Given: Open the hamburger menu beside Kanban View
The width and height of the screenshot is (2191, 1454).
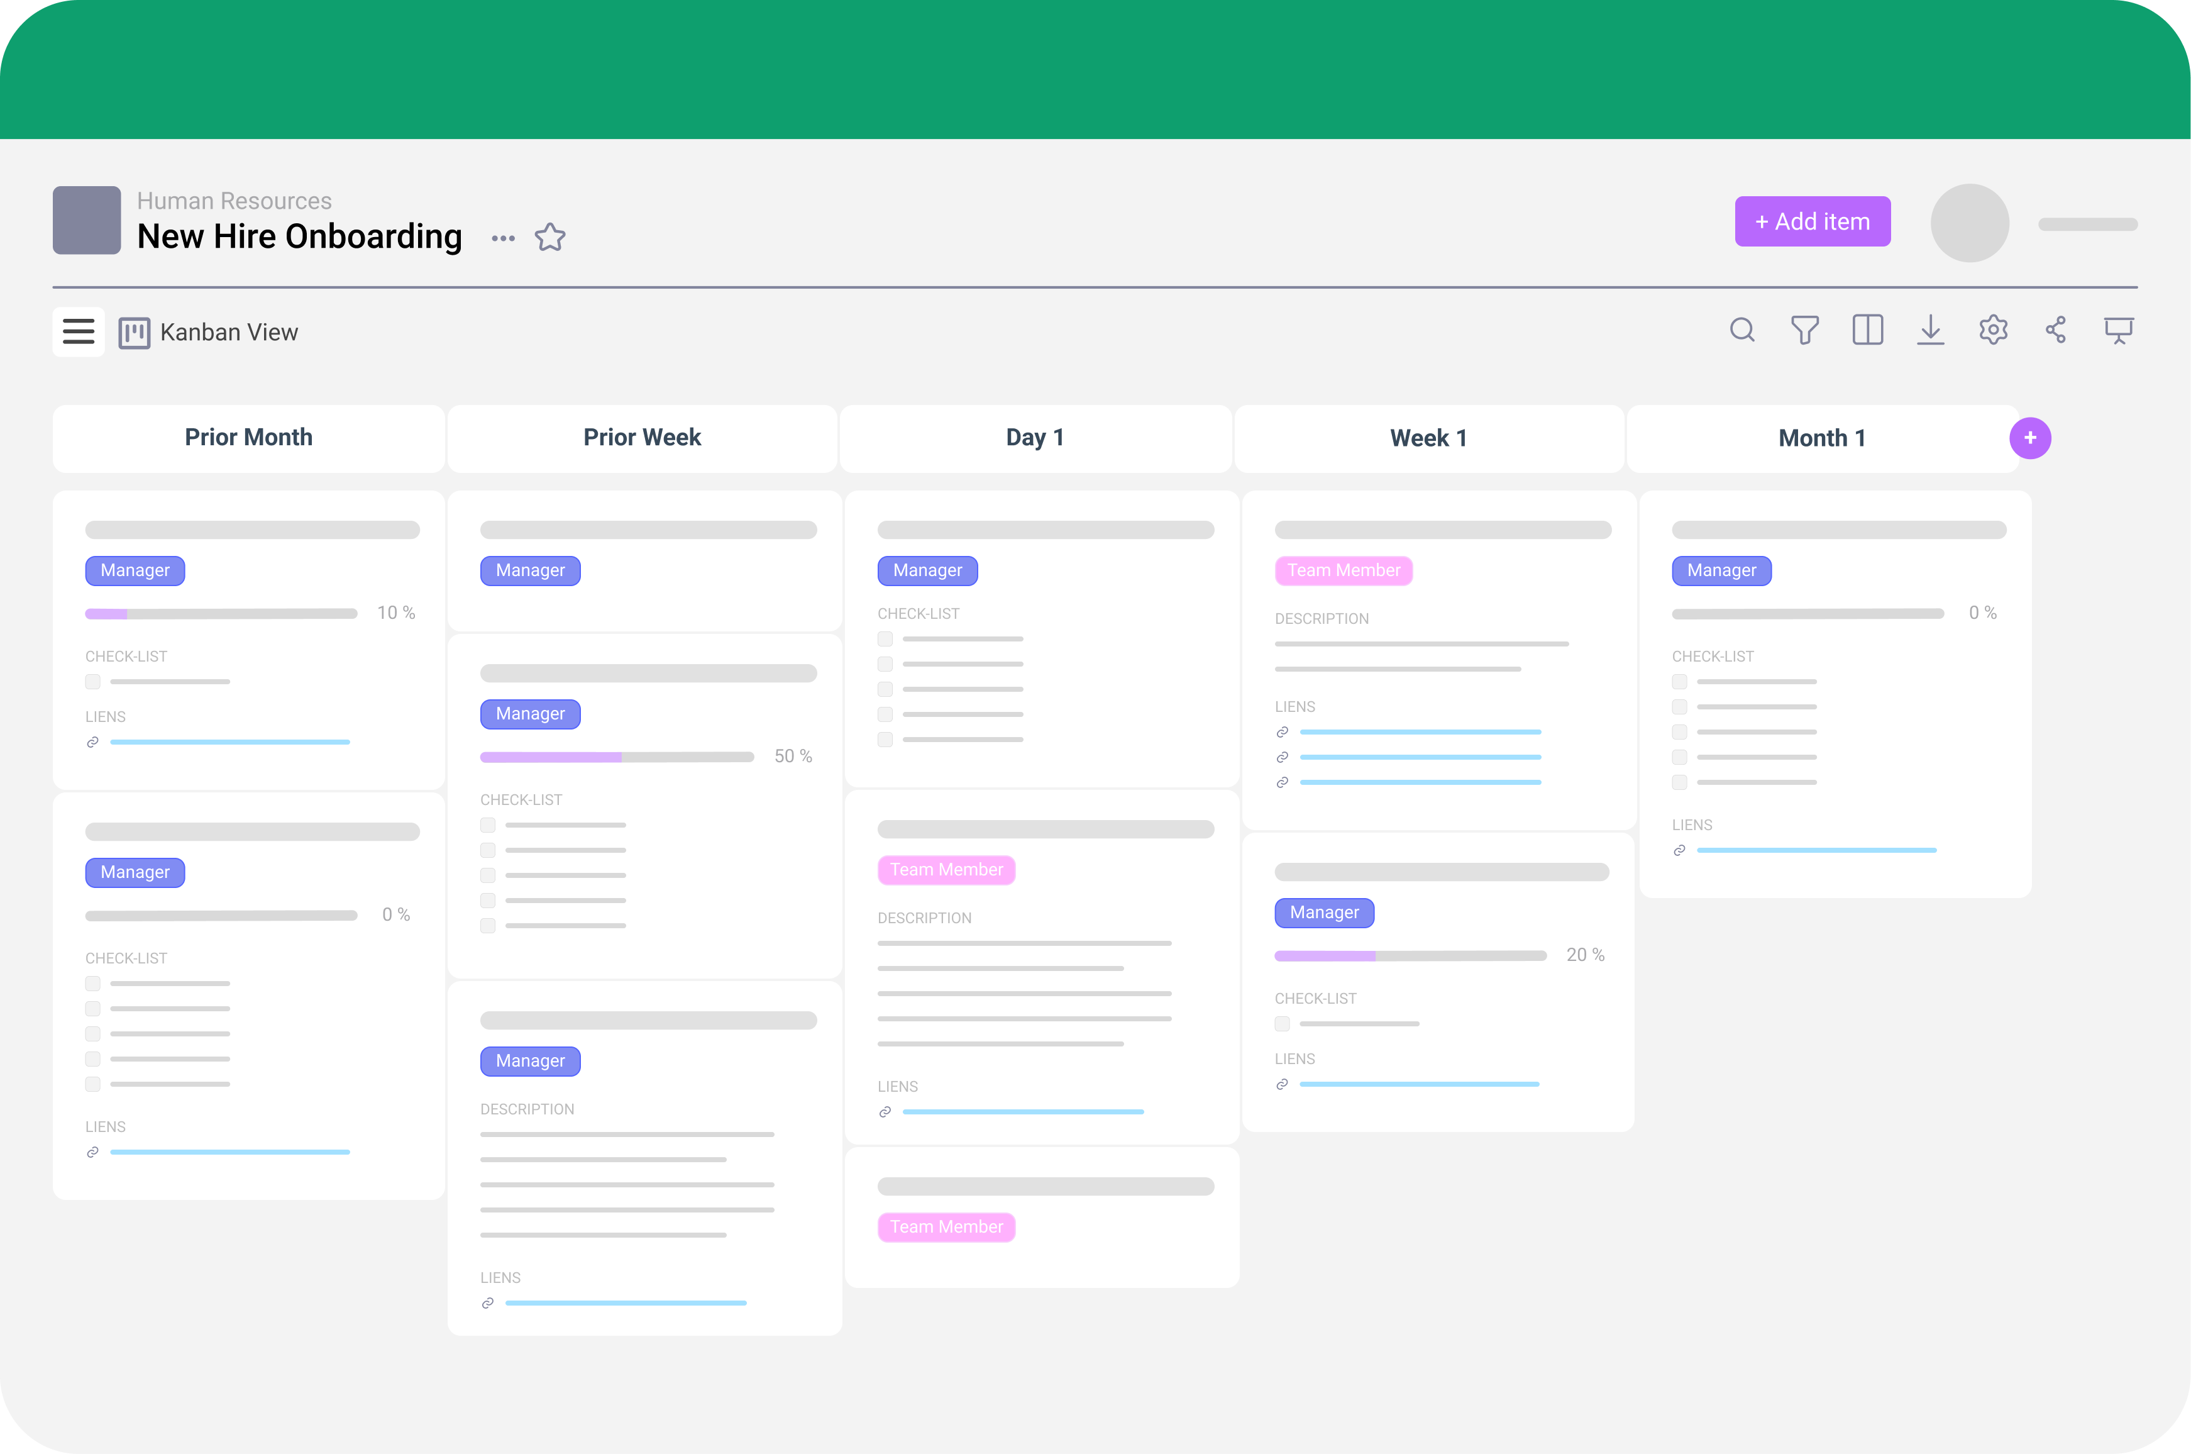Looking at the screenshot, I should point(79,332).
